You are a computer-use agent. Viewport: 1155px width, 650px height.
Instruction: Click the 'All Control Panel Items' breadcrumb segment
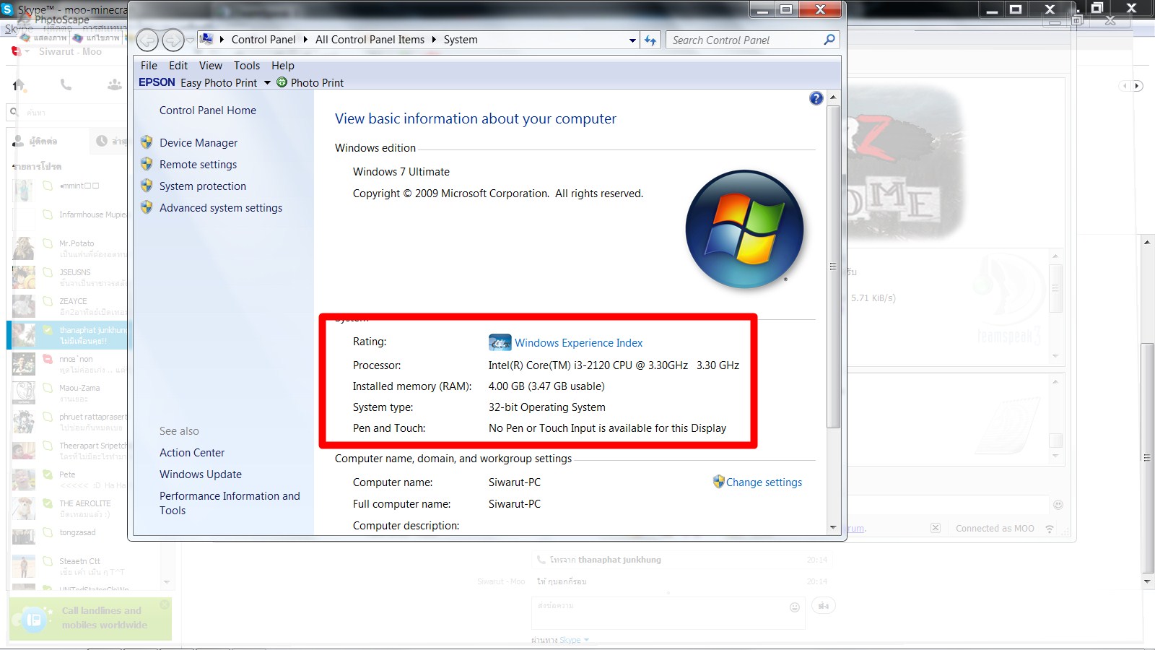[370, 40]
